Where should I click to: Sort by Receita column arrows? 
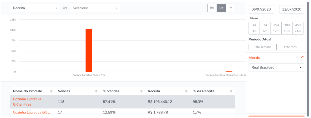point(186,91)
